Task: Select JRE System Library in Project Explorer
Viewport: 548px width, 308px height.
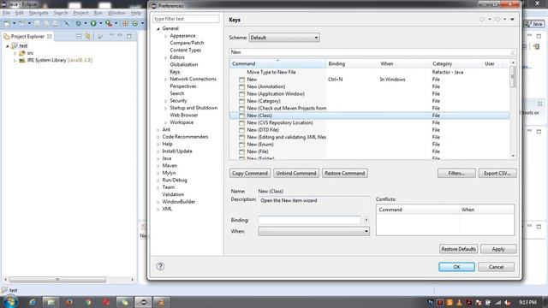Action: coord(56,60)
